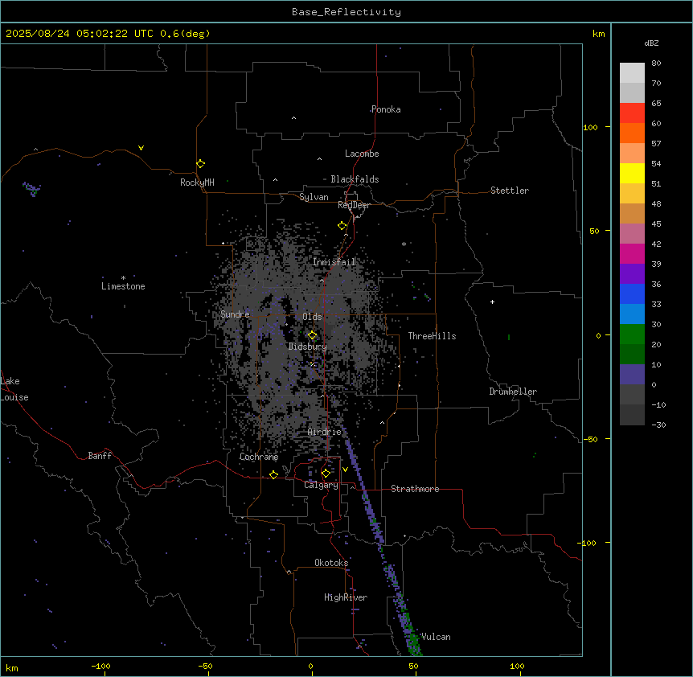
Task: Click the Ponoka city label
Action: 386,109
